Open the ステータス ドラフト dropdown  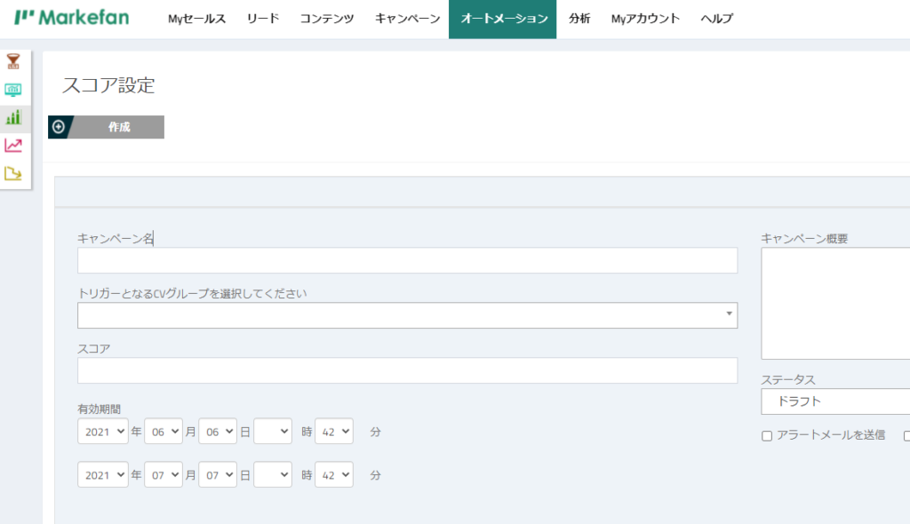[x=835, y=401]
